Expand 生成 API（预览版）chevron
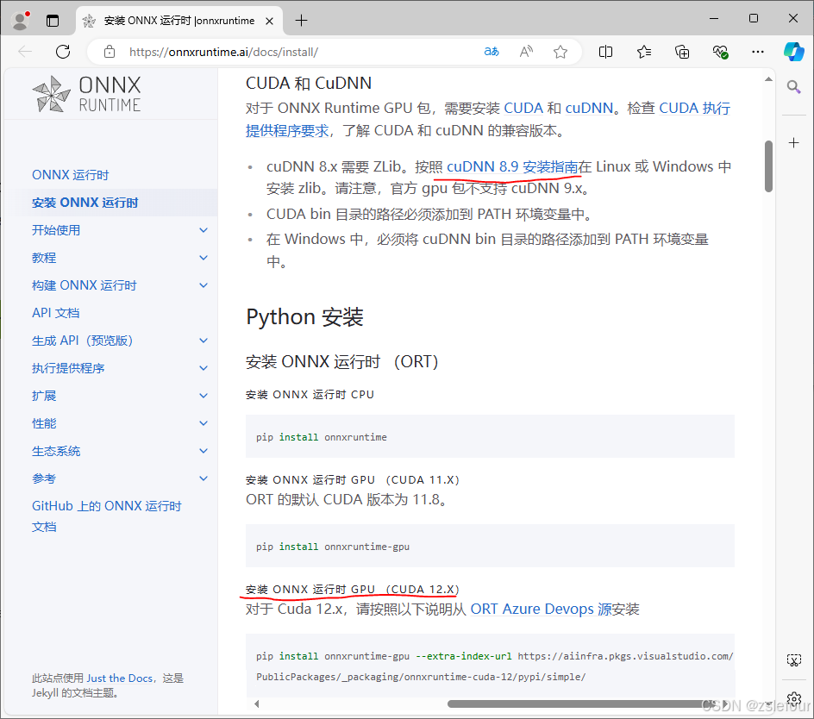Image resolution: width=814 pixels, height=719 pixels. tap(203, 341)
